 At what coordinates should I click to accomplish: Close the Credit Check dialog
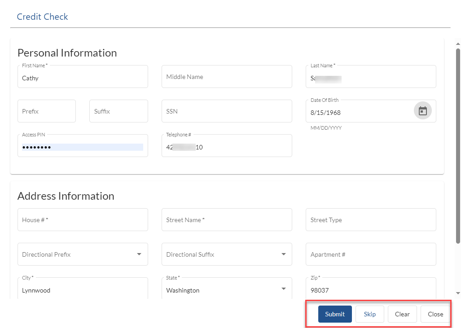[435, 314]
